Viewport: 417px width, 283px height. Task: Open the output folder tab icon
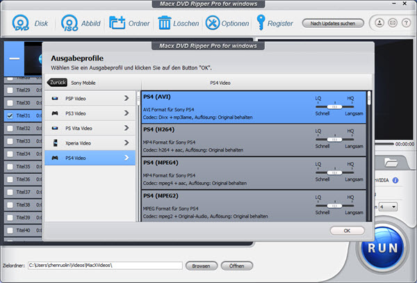[391, 162]
